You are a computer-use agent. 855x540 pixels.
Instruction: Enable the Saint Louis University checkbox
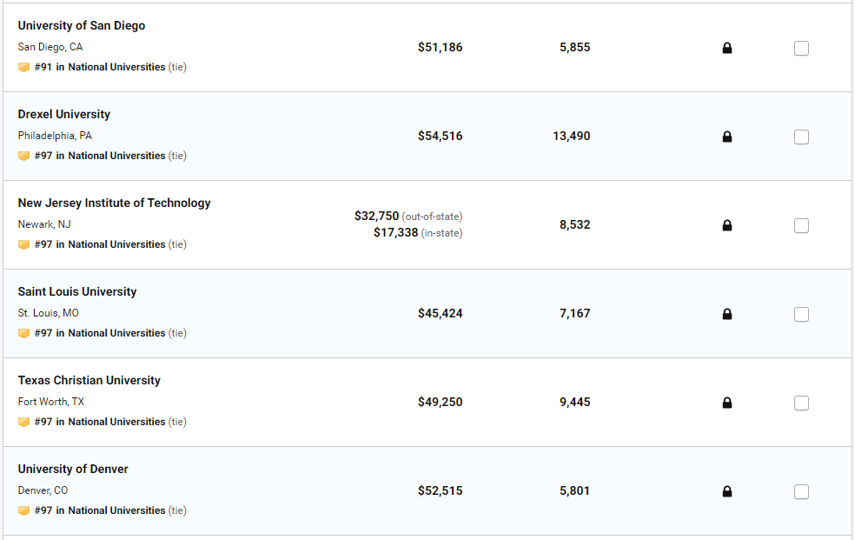801,315
